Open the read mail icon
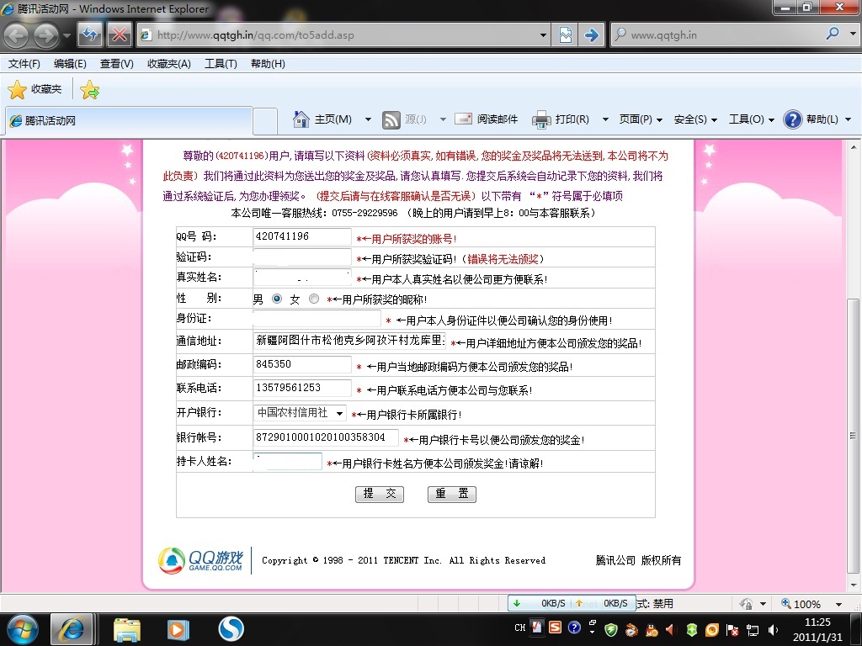Screen dimensions: 862x646 (x=463, y=119)
